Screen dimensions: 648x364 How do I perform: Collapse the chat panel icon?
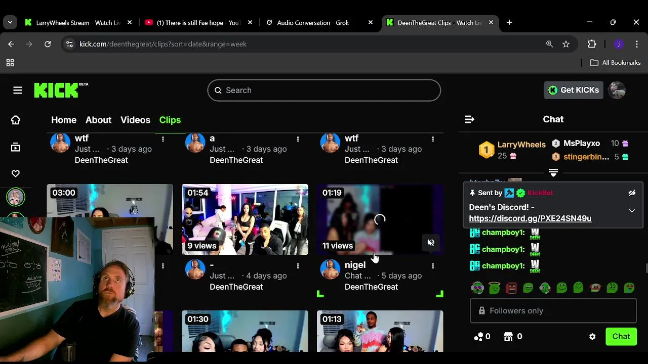click(x=469, y=119)
